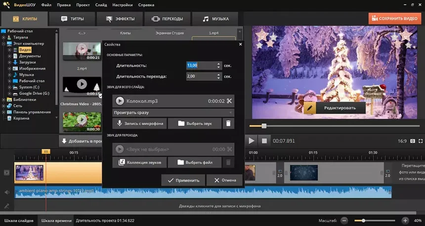Apply changes with the Применить button
The image size is (425, 226).
183,180
